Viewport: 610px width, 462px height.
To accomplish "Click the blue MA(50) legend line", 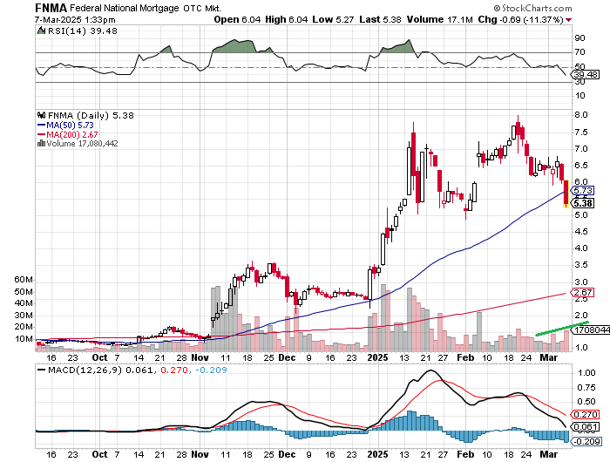I will click(x=41, y=125).
